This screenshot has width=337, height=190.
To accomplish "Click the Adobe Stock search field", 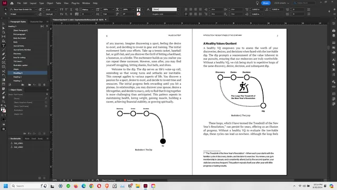I will coord(304,3).
